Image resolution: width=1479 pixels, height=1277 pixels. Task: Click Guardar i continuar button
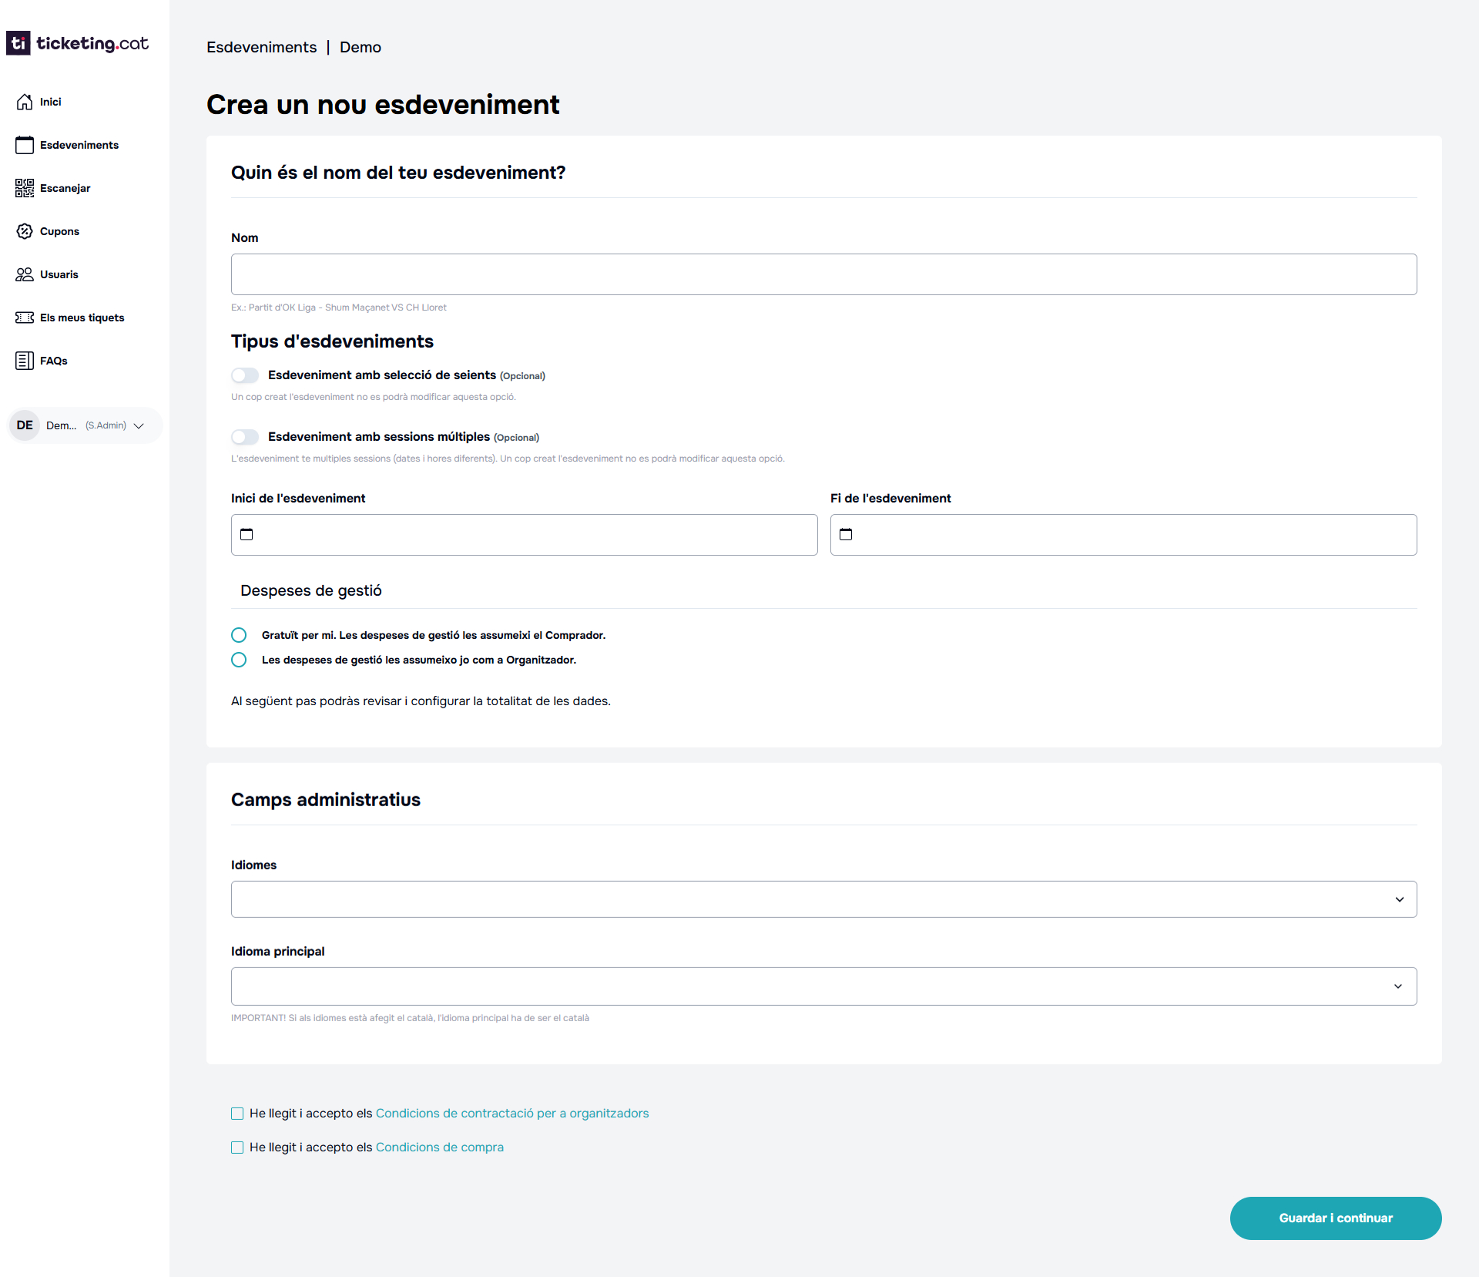point(1335,1218)
